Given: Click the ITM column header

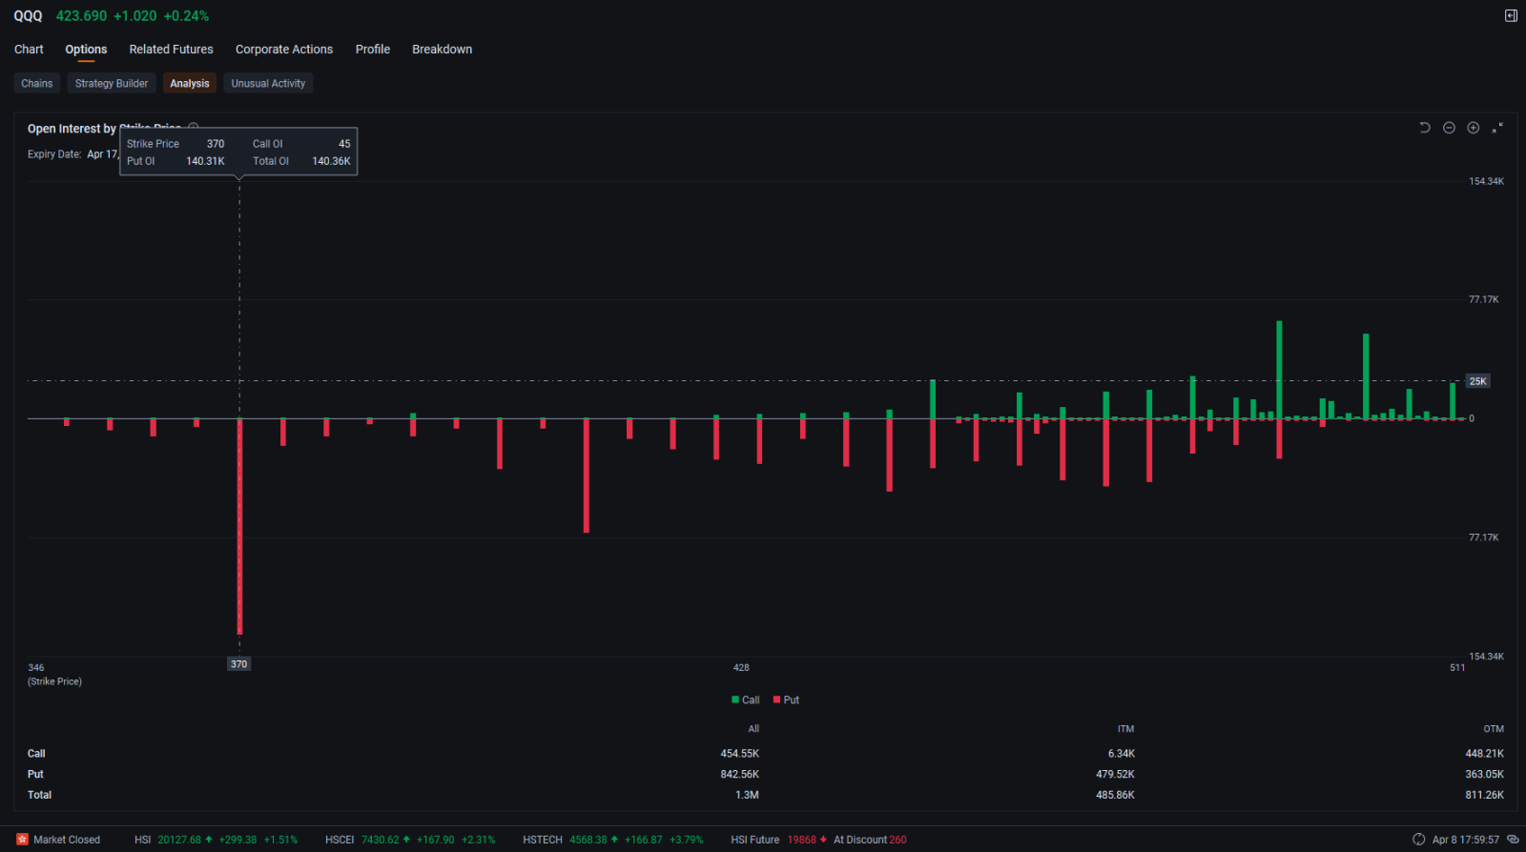Looking at the screenshot, I should pyautogui.click(x=1125, y=729).
